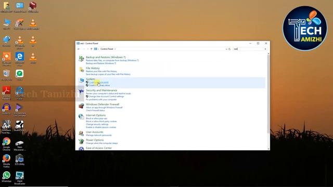Click Create a restore point link
The width and height of the screenshot is (333, 187).
98,82
